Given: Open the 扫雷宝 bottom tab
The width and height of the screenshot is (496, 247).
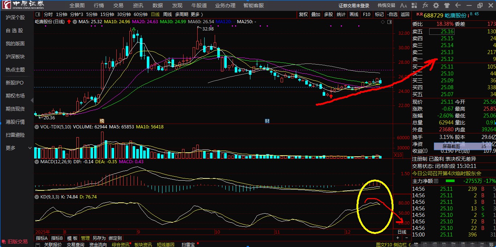Looking at the screenshot, I should click(188, 245).
